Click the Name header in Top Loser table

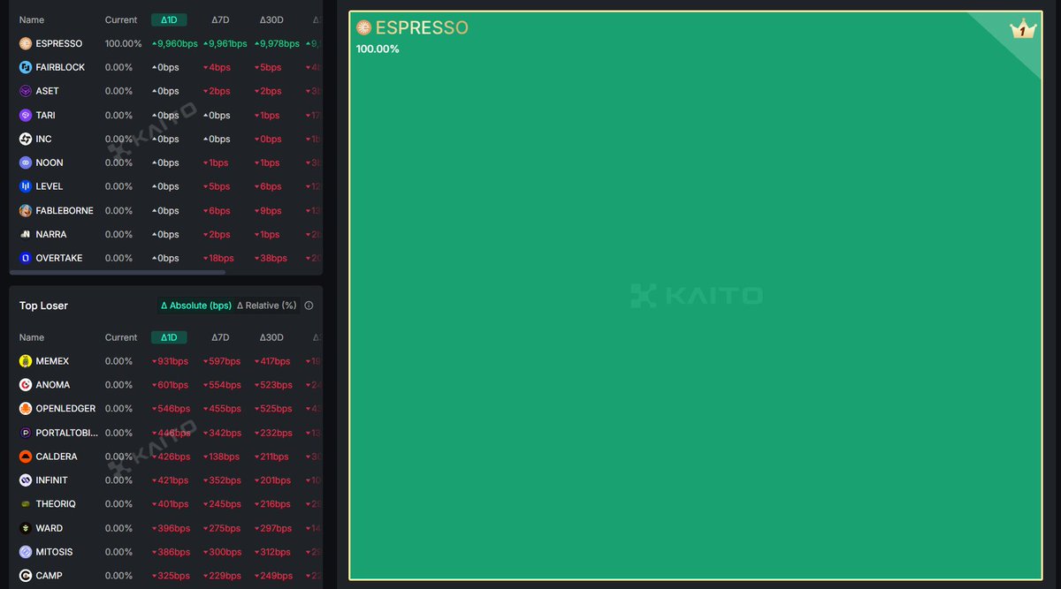(x=32, y=337)
